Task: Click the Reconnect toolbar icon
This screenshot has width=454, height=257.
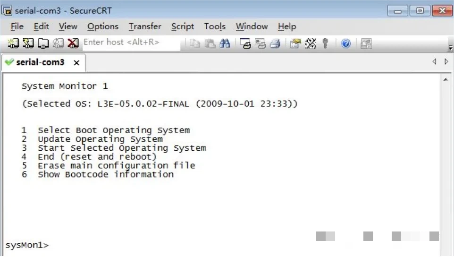Action: click(58, 43)
